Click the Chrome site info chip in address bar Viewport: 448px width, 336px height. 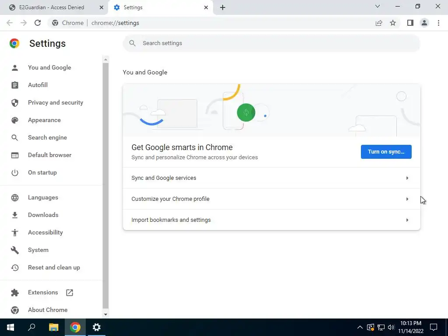pos(67,23)
